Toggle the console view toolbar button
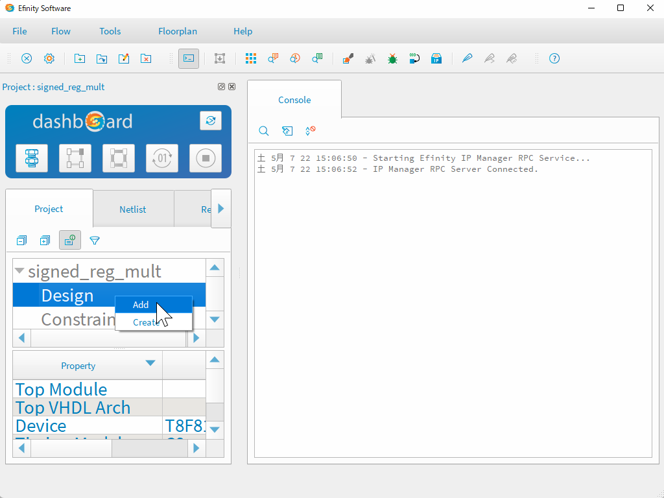The width and height of the screenshot is (664, 498). pos(189,58)
